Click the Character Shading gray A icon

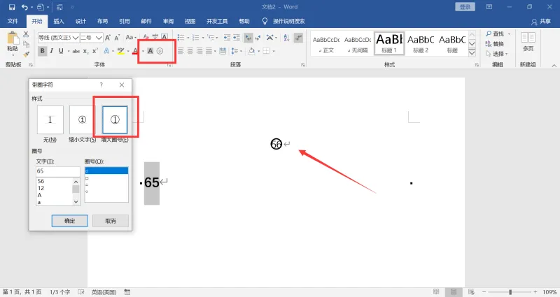150,51
